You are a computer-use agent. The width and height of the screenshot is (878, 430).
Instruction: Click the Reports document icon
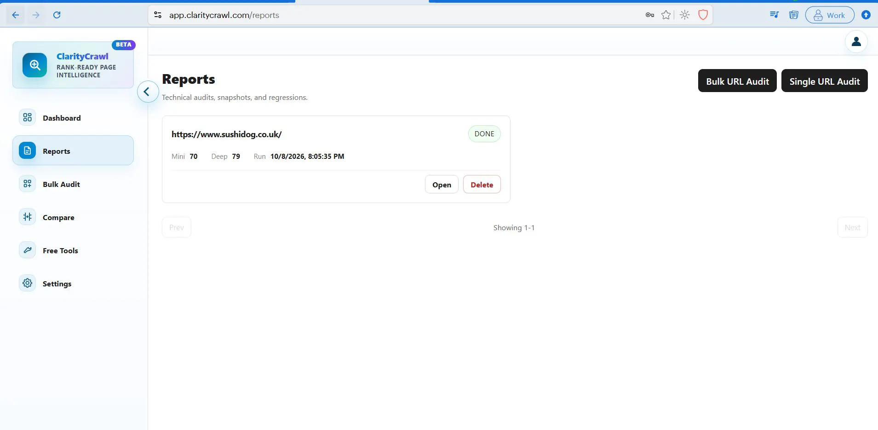pyautogui.click(x=28, y=151)
